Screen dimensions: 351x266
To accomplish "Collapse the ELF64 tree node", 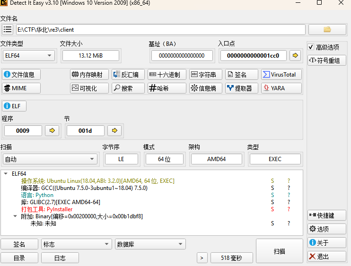I will [x=6, y=173].
